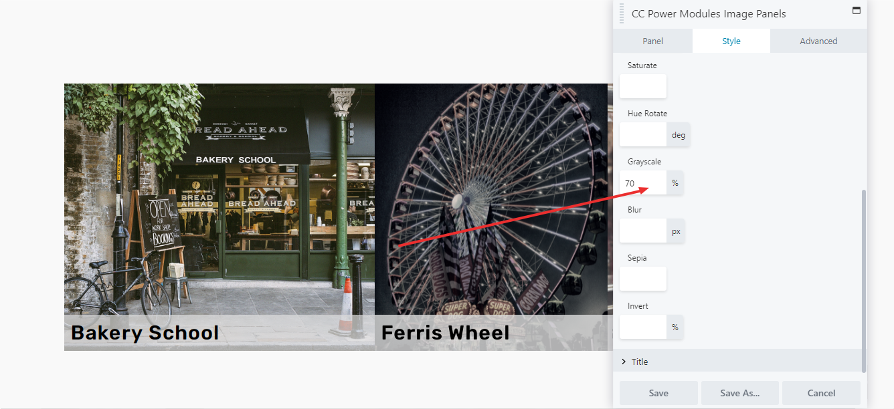This screenshot has width=894, height=409.
Task: Select the Bakery School image panel
Action: tap(219, 217)
